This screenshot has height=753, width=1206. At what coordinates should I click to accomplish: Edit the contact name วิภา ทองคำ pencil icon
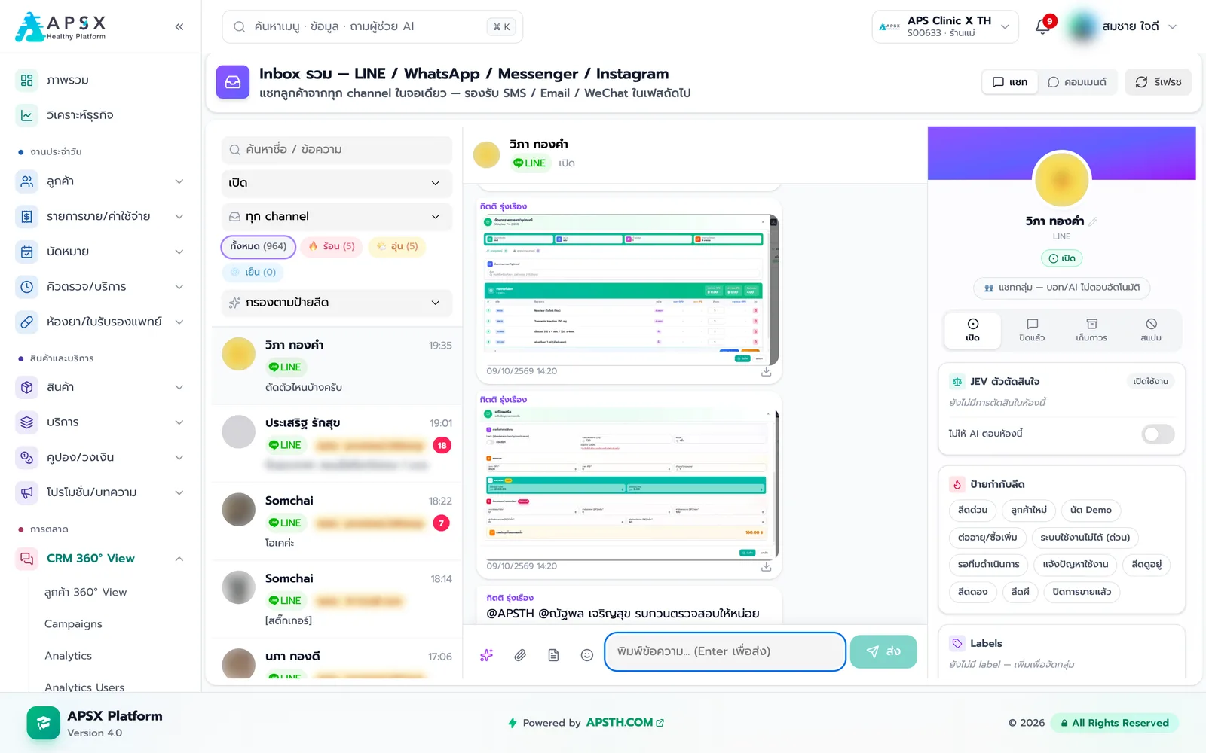click(x=1093, y=221)
